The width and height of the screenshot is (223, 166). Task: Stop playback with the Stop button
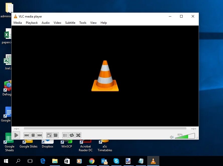(33, 135)
